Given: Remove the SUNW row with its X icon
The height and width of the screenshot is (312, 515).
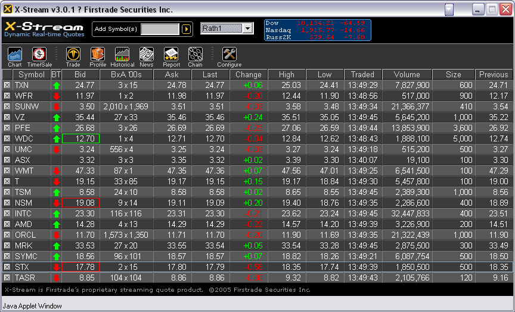Looking at the screenshot, I should 7,106.
